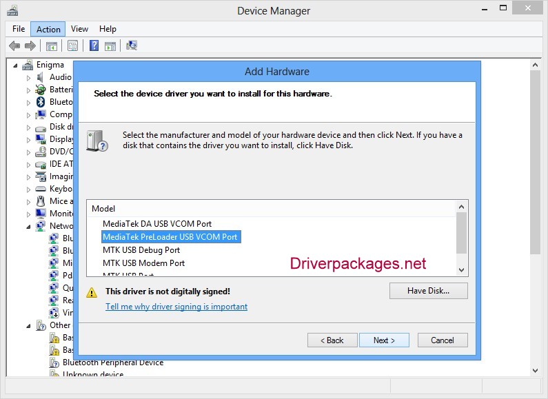Click Next in Add Hardware wizard
The width and height of the screenshot is (548, 399).
(x=384, y=340)
